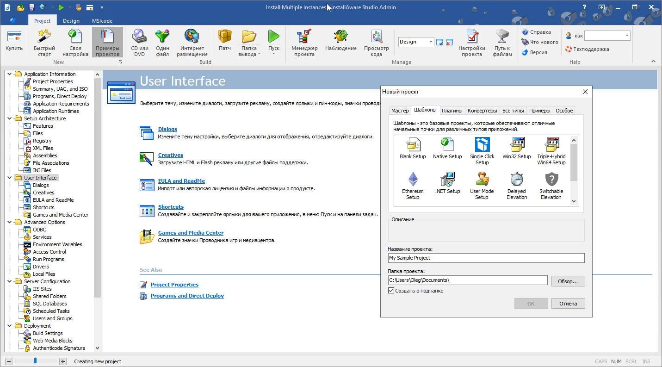Select the Delayed Elevation template
The width and height of the screenshot is (662, 367).
[x=516, y=186]
